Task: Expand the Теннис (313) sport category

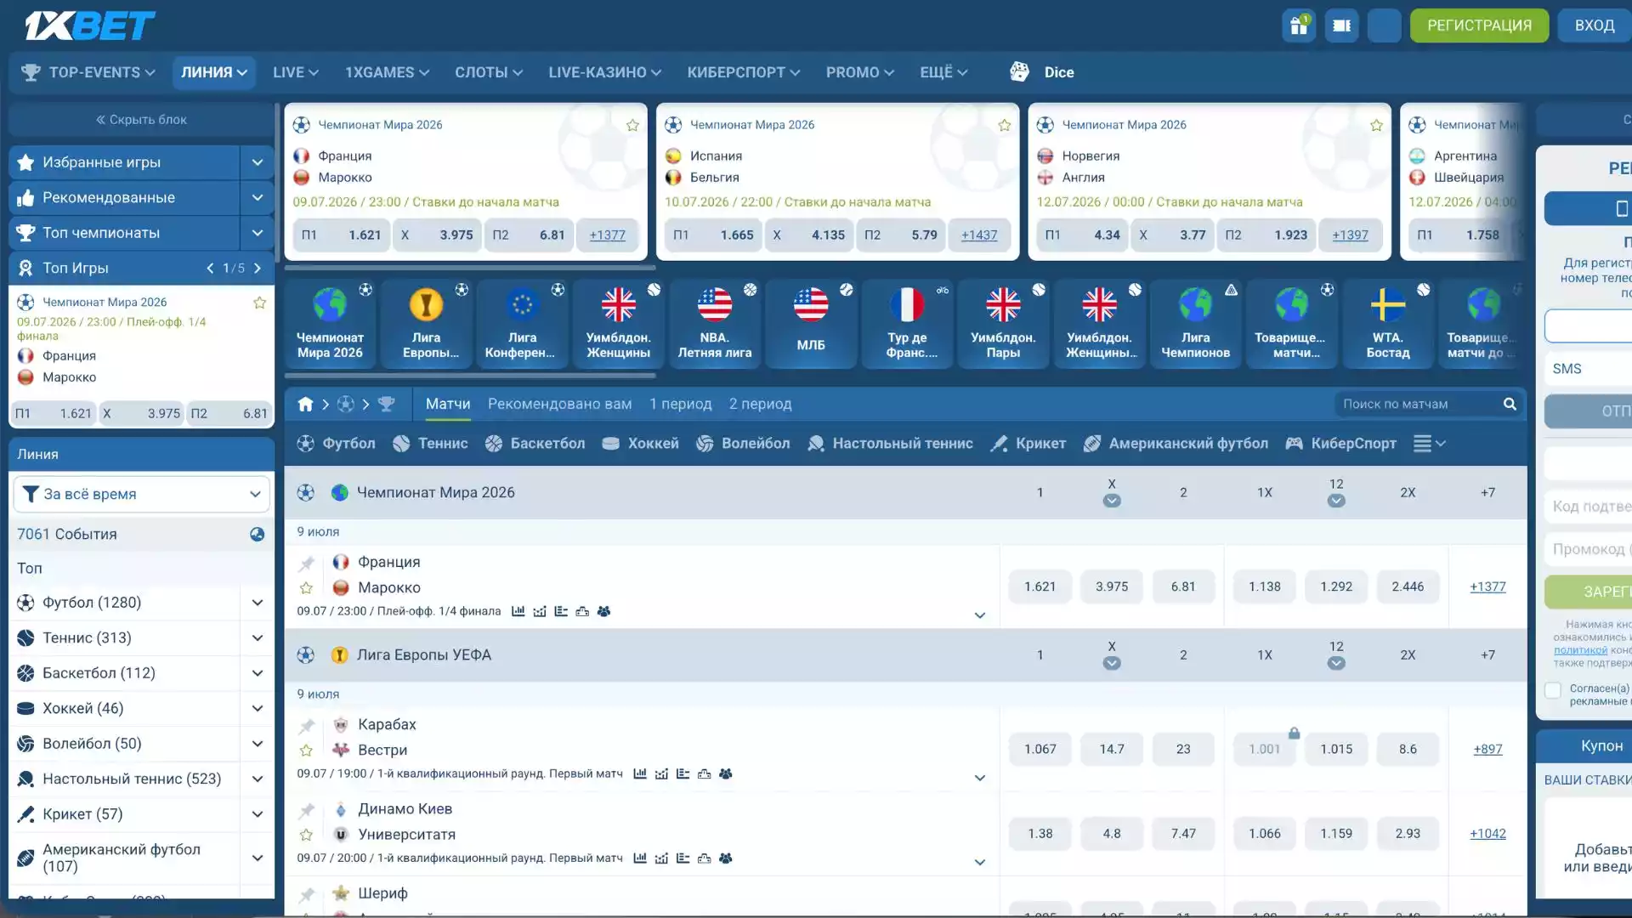Action: click(257, 637)
